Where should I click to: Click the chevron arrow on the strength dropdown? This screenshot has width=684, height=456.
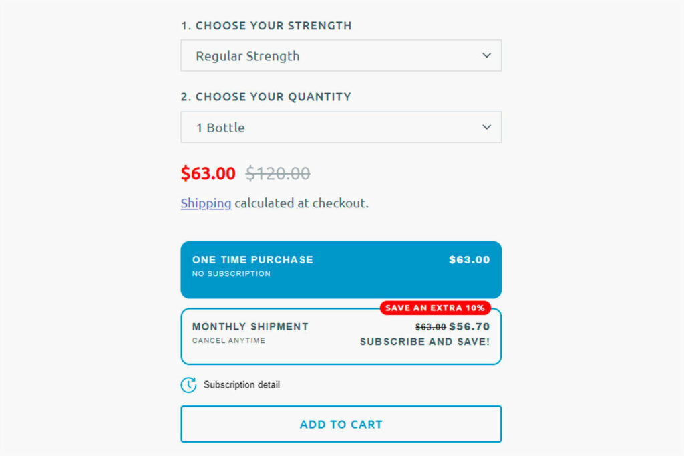click(x=486, y=55)
